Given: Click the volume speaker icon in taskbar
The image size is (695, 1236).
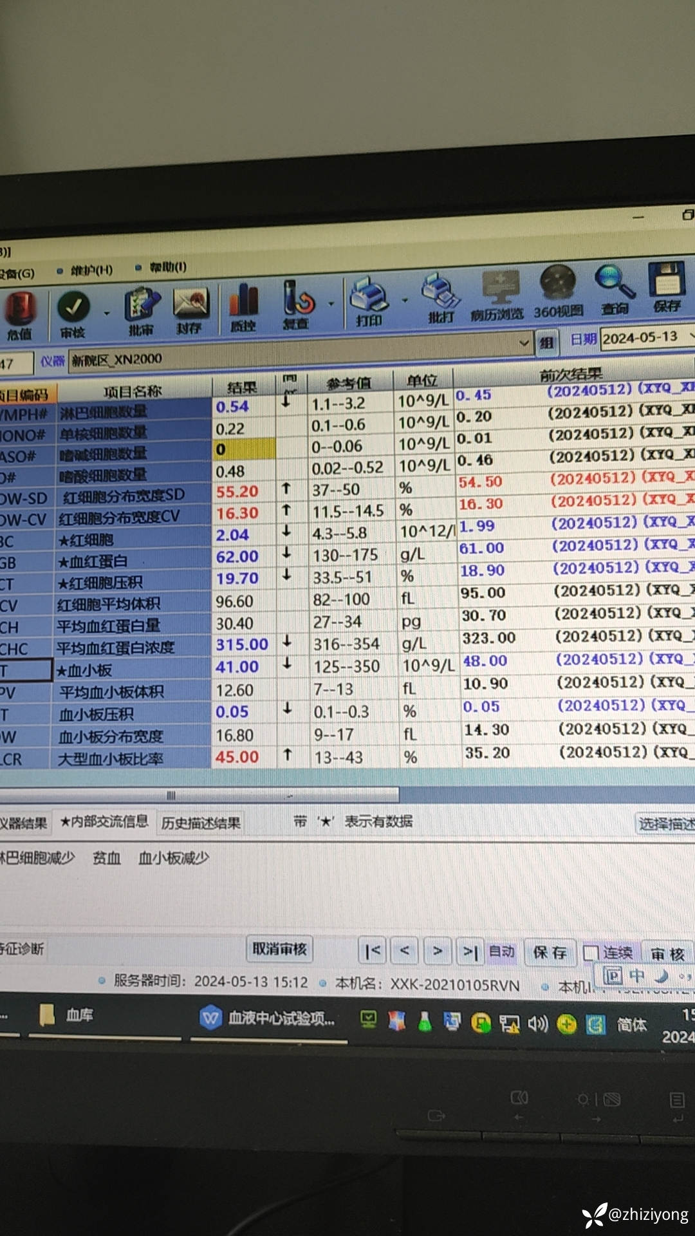Looking at the screenshot, I should [537, 1023].
